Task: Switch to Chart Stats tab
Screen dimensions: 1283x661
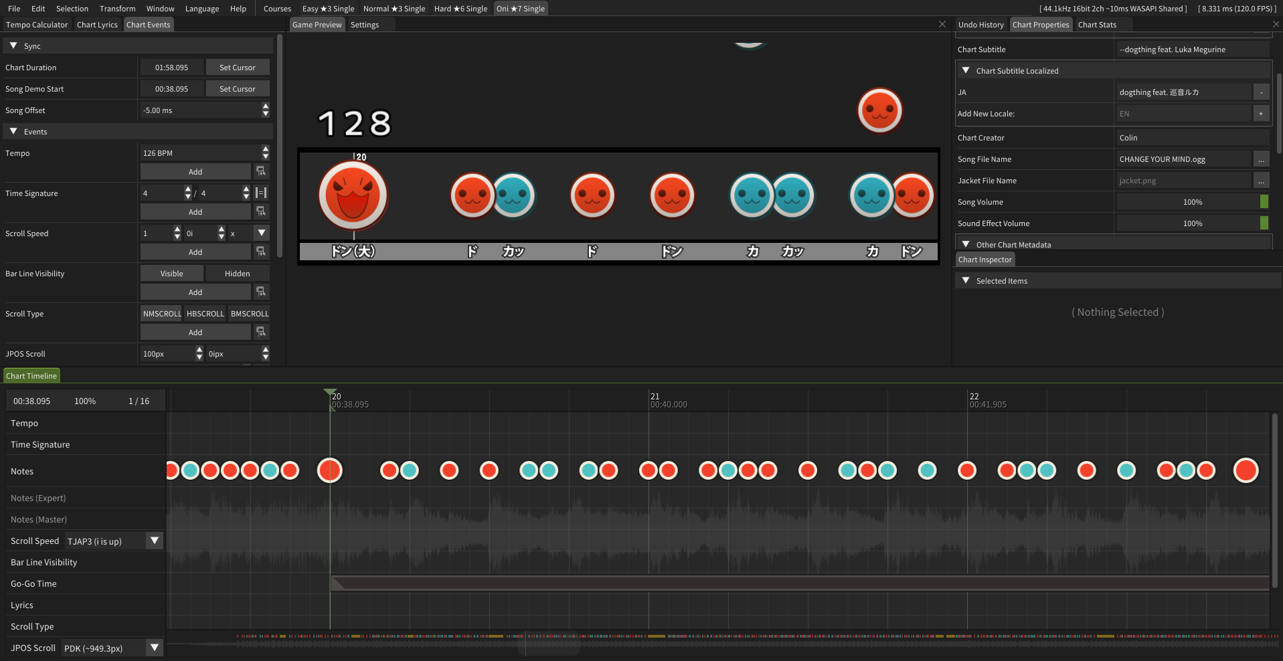Action: [x=1097, y=25]
